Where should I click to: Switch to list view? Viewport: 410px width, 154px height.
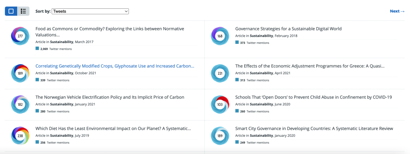click(23, 11)
